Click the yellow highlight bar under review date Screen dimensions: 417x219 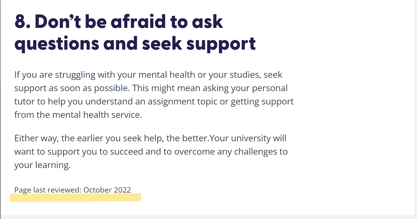pos(75,197)
